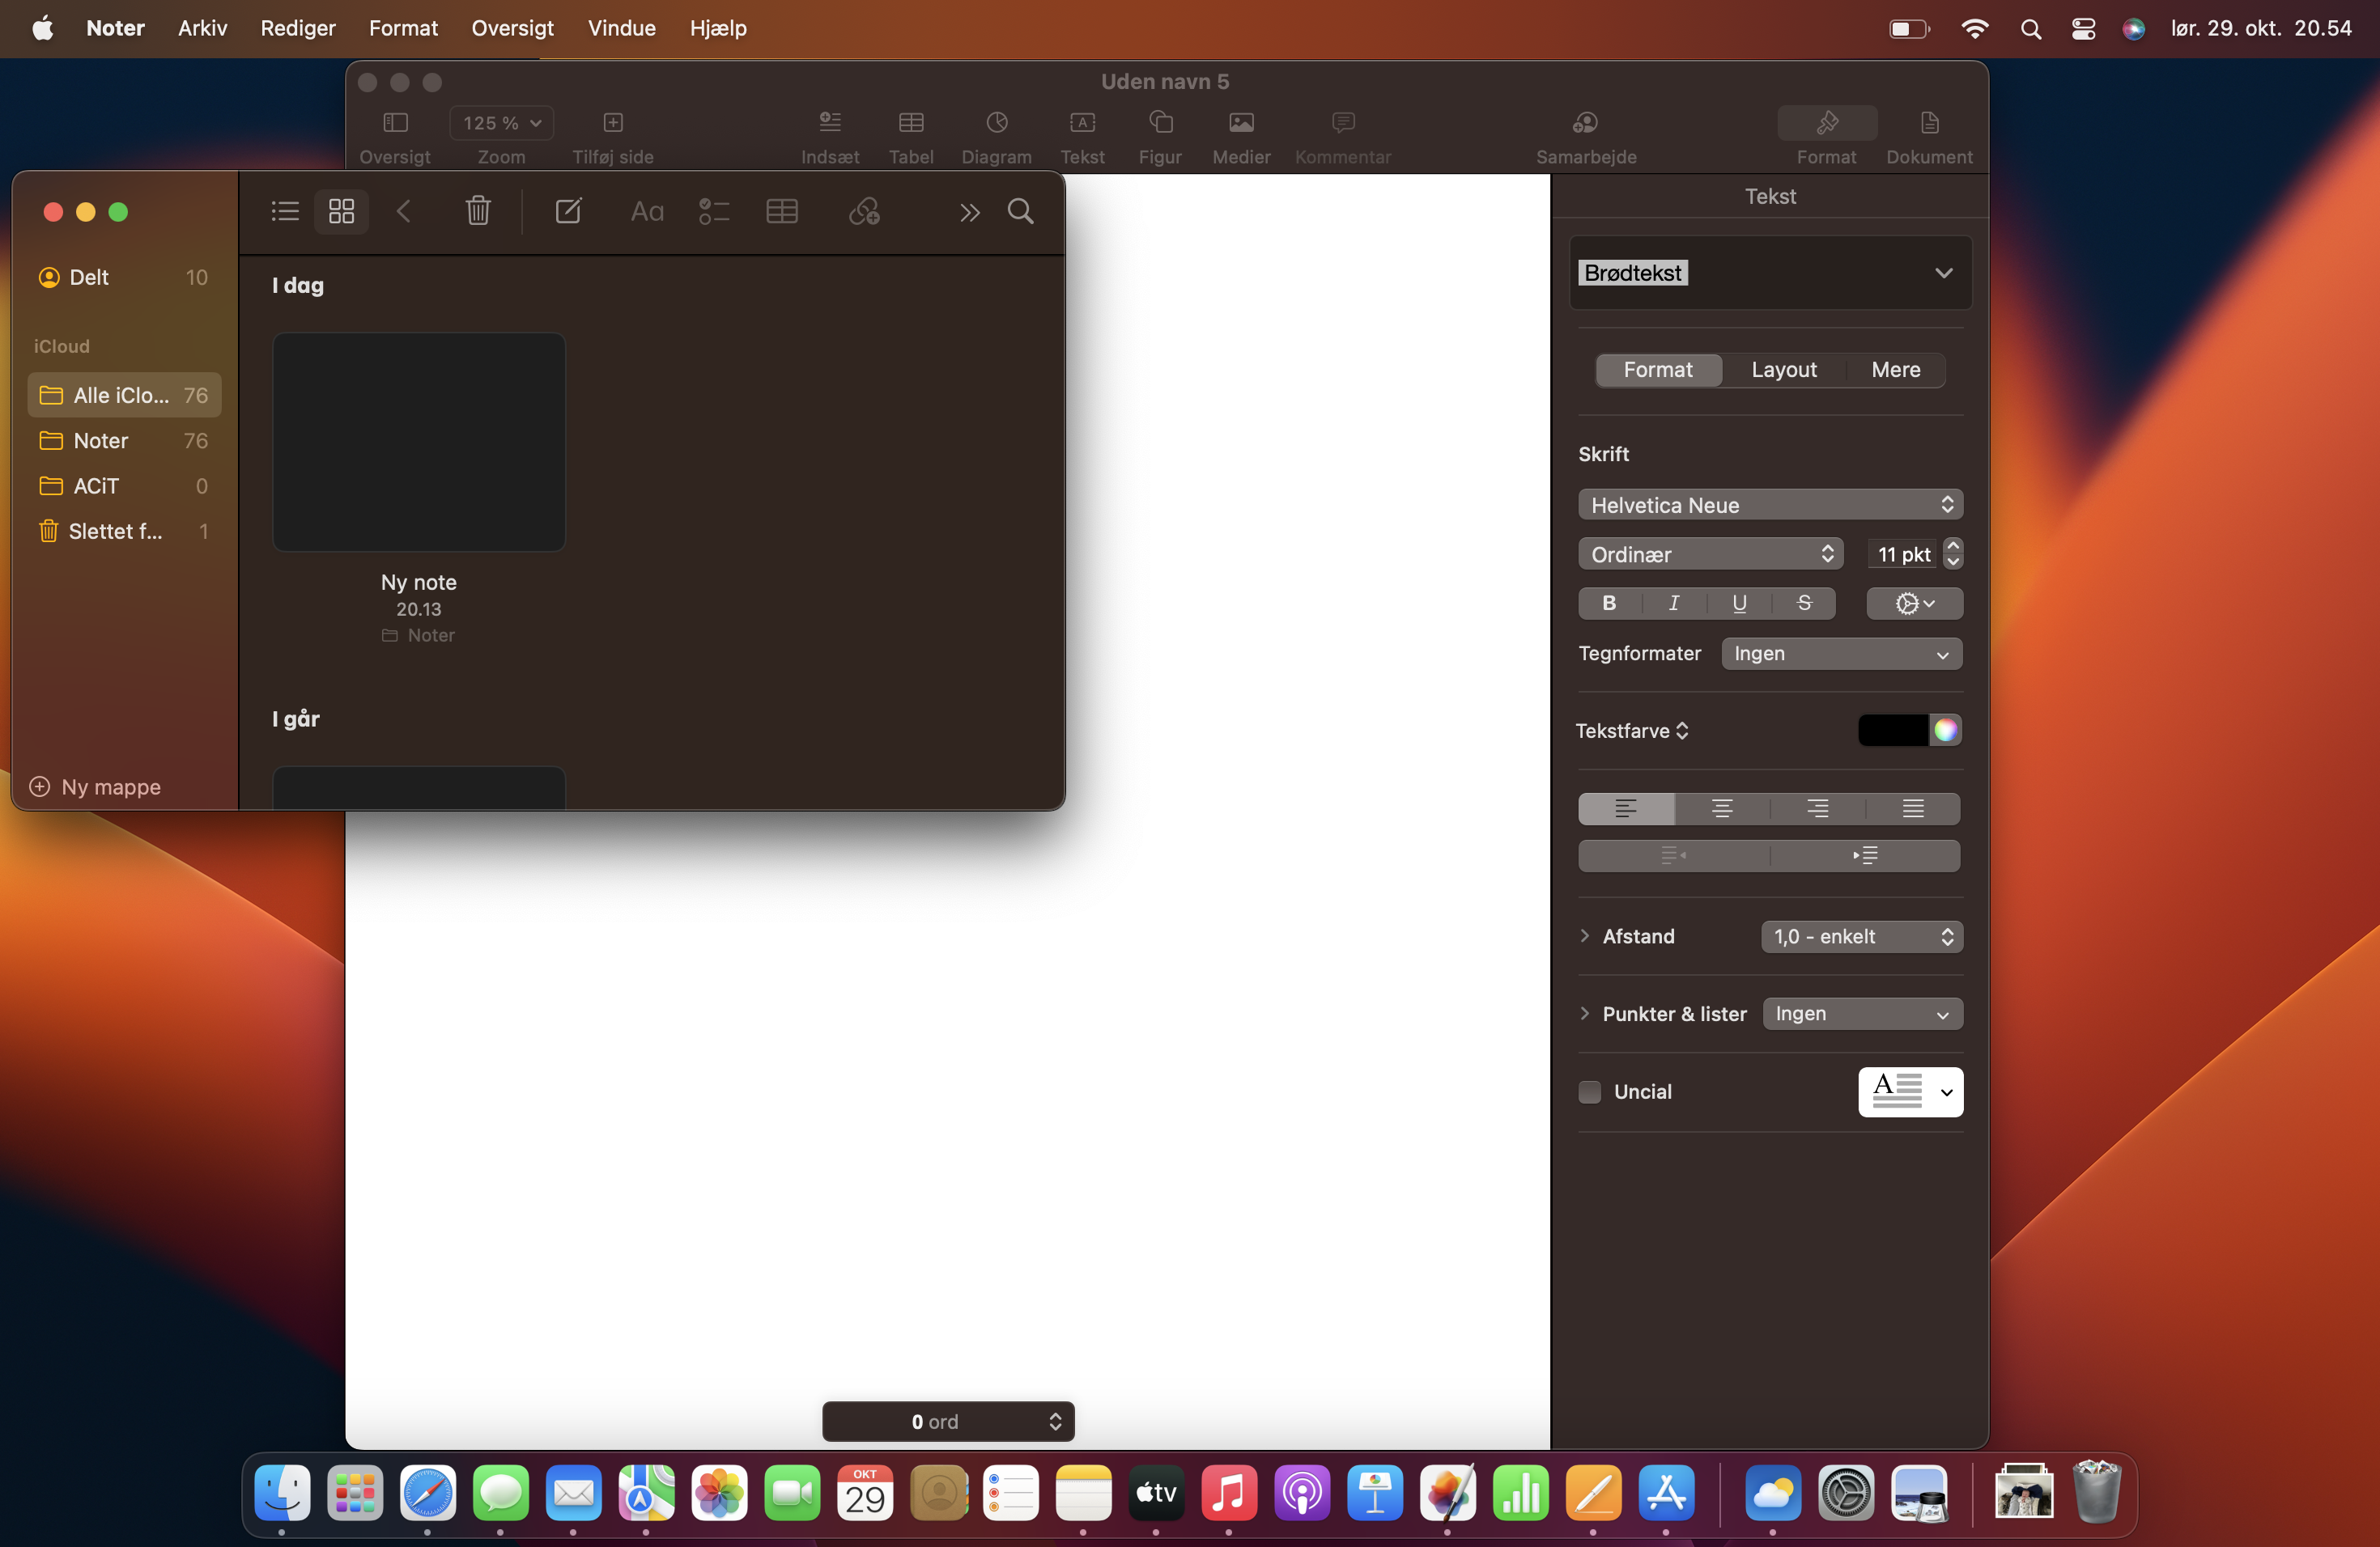The width and height of the screenshot is (2380, 1547).
Task: Click the search magnifier in Notes toolbar
Action: click(1020, 211)
